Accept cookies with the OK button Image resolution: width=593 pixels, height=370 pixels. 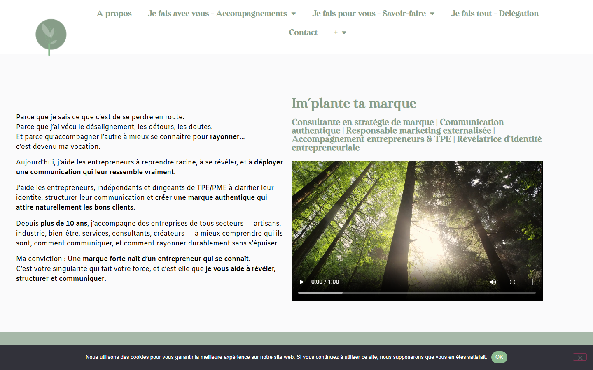pos(499,357)
